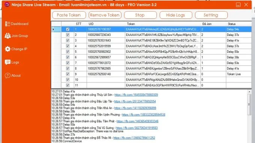Click the Paste Token button
Screen dimensions: 255x143
point(69,15)
